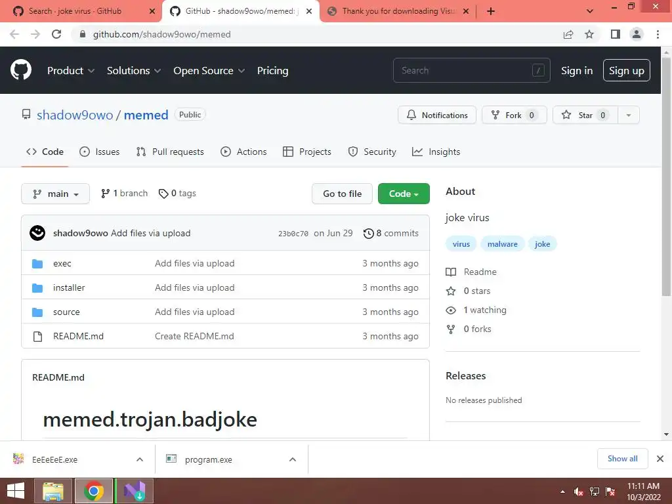The width and height of the screenshot is (672, 504).
Task: Open the Chrome side panel icon
Action: pos(616,34)
